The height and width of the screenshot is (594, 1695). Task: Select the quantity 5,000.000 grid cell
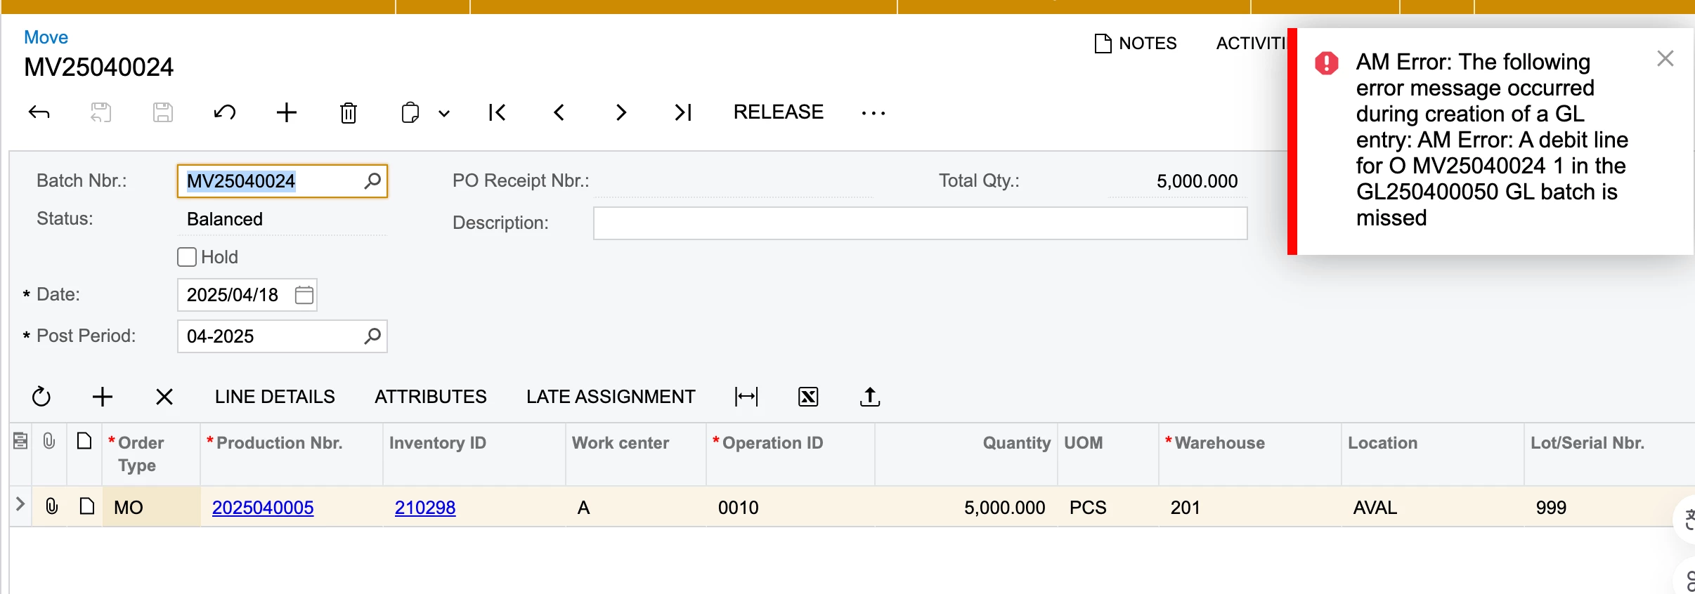pos(966,507)
